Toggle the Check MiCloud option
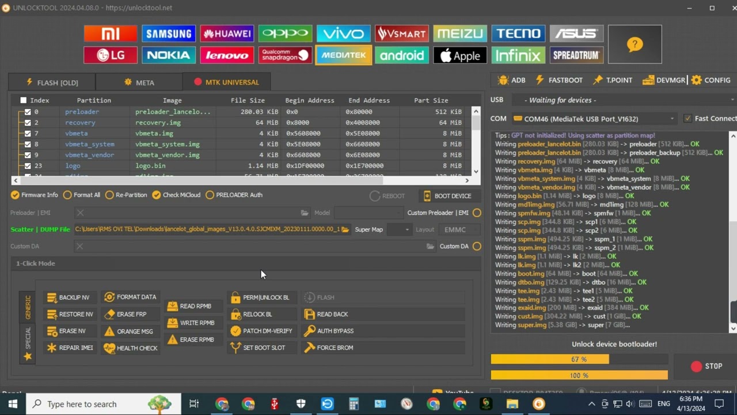The width and height of the screenshot is (737, 415). pyautogui.click(x=156, y=195)
